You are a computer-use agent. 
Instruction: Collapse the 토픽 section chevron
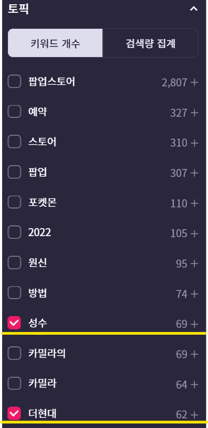[194, 9]
